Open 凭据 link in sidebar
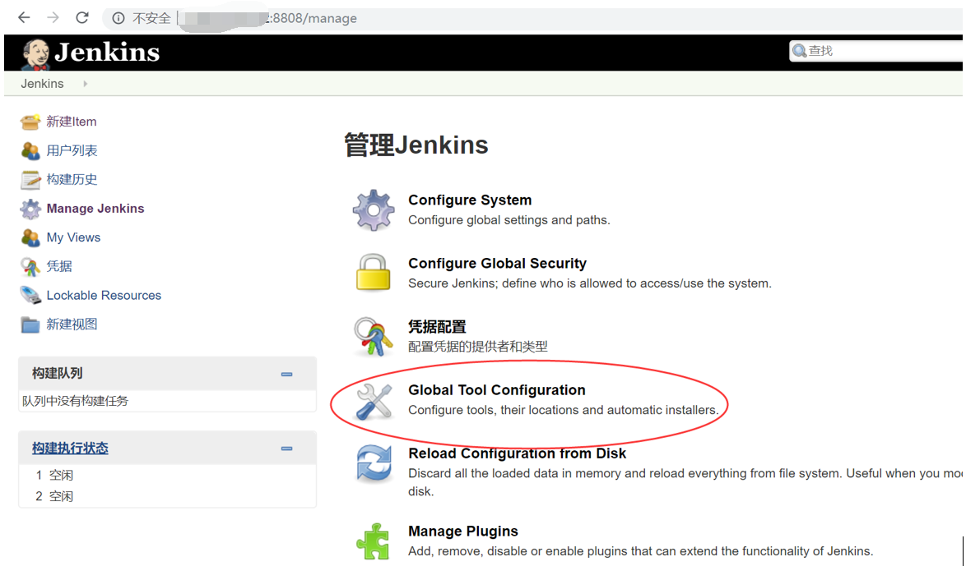Viewport: 966px width, 566px height. [59, 266]
